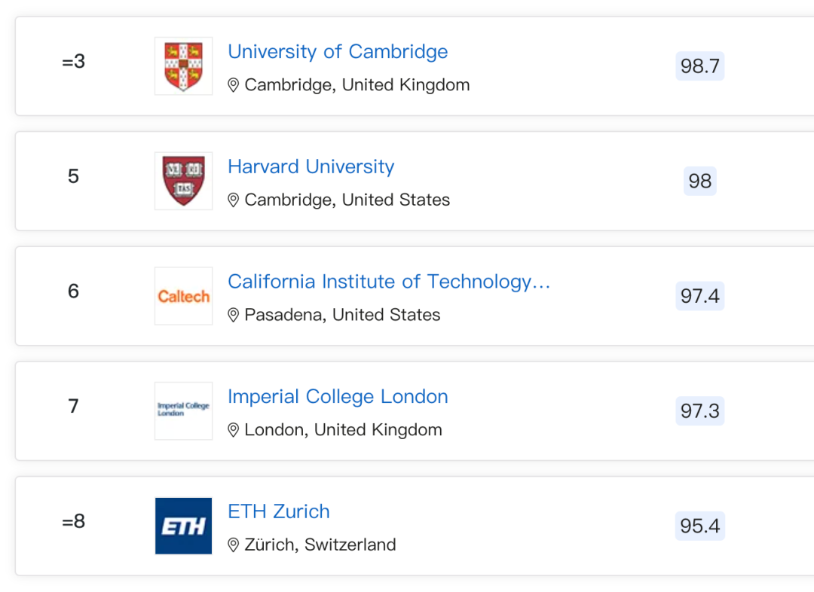
Task: Click location pin beside Cambridge, United Kingdom
Action: point(233,85)
